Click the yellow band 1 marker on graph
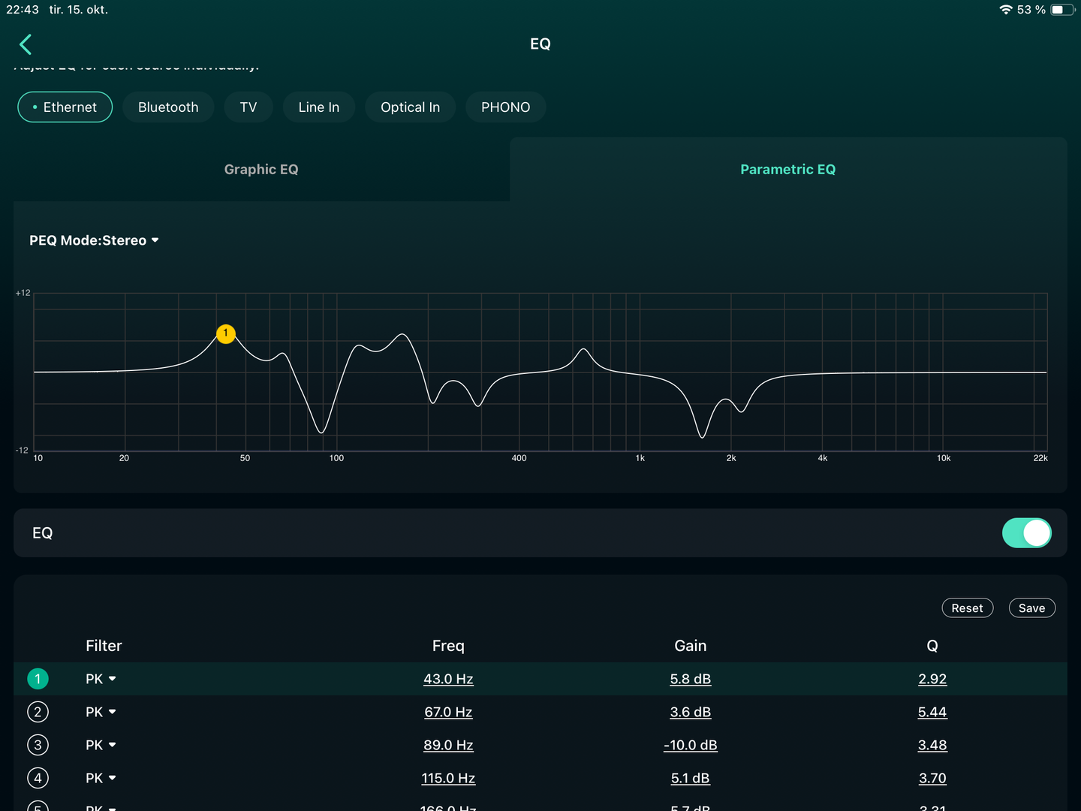Screen dimensions: 1081x811 tap(226, 333)
